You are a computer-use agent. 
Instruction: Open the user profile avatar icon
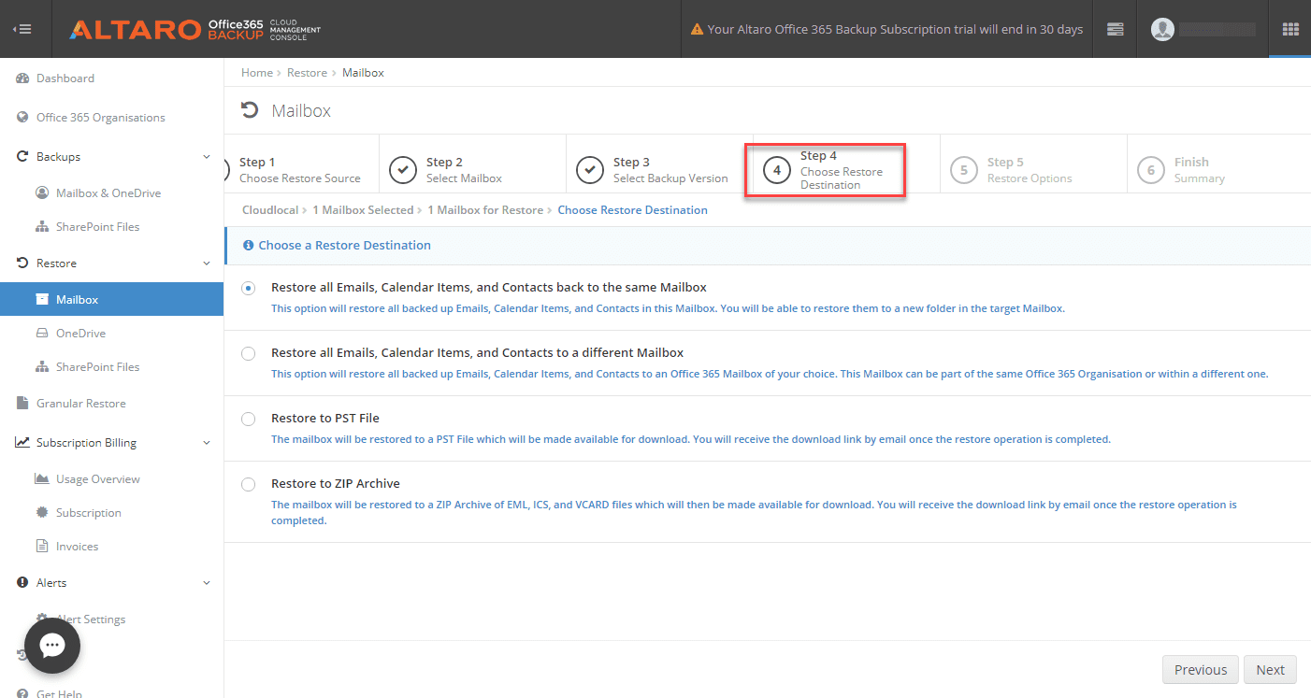1162,29
